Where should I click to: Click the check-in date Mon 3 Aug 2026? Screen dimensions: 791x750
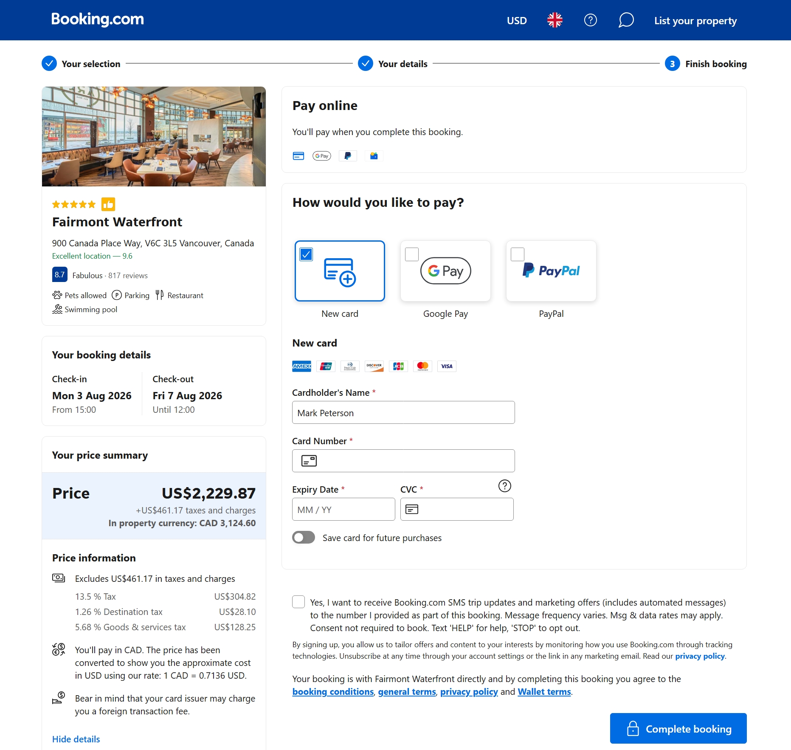(x=92, y=396)
